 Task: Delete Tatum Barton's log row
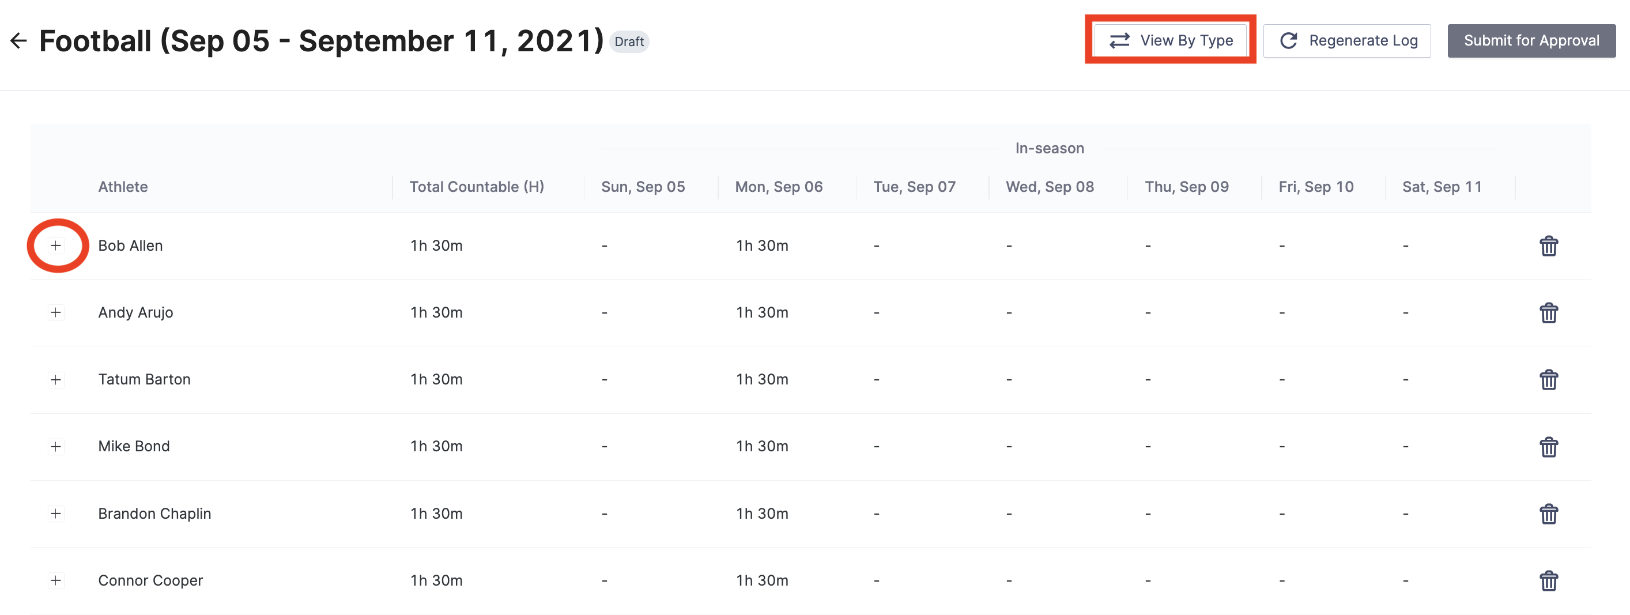coord(1549,380)
